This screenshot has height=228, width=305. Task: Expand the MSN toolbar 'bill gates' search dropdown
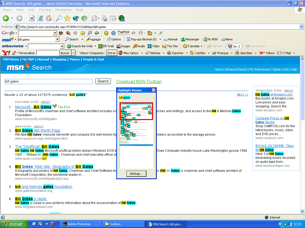pyautogui.click(x=57, y=39)
